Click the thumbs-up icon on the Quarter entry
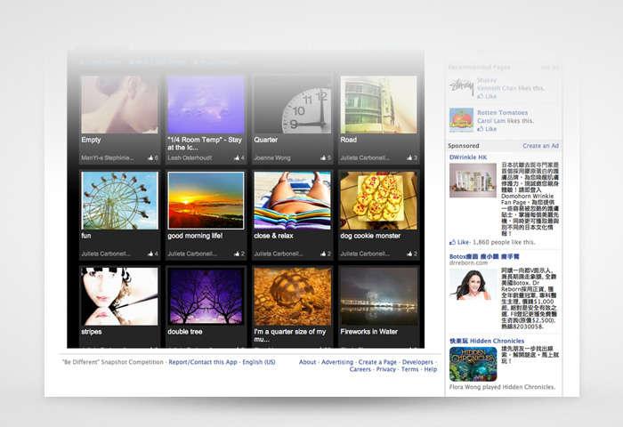The image size is (623, 427). (x=323, y=157)
